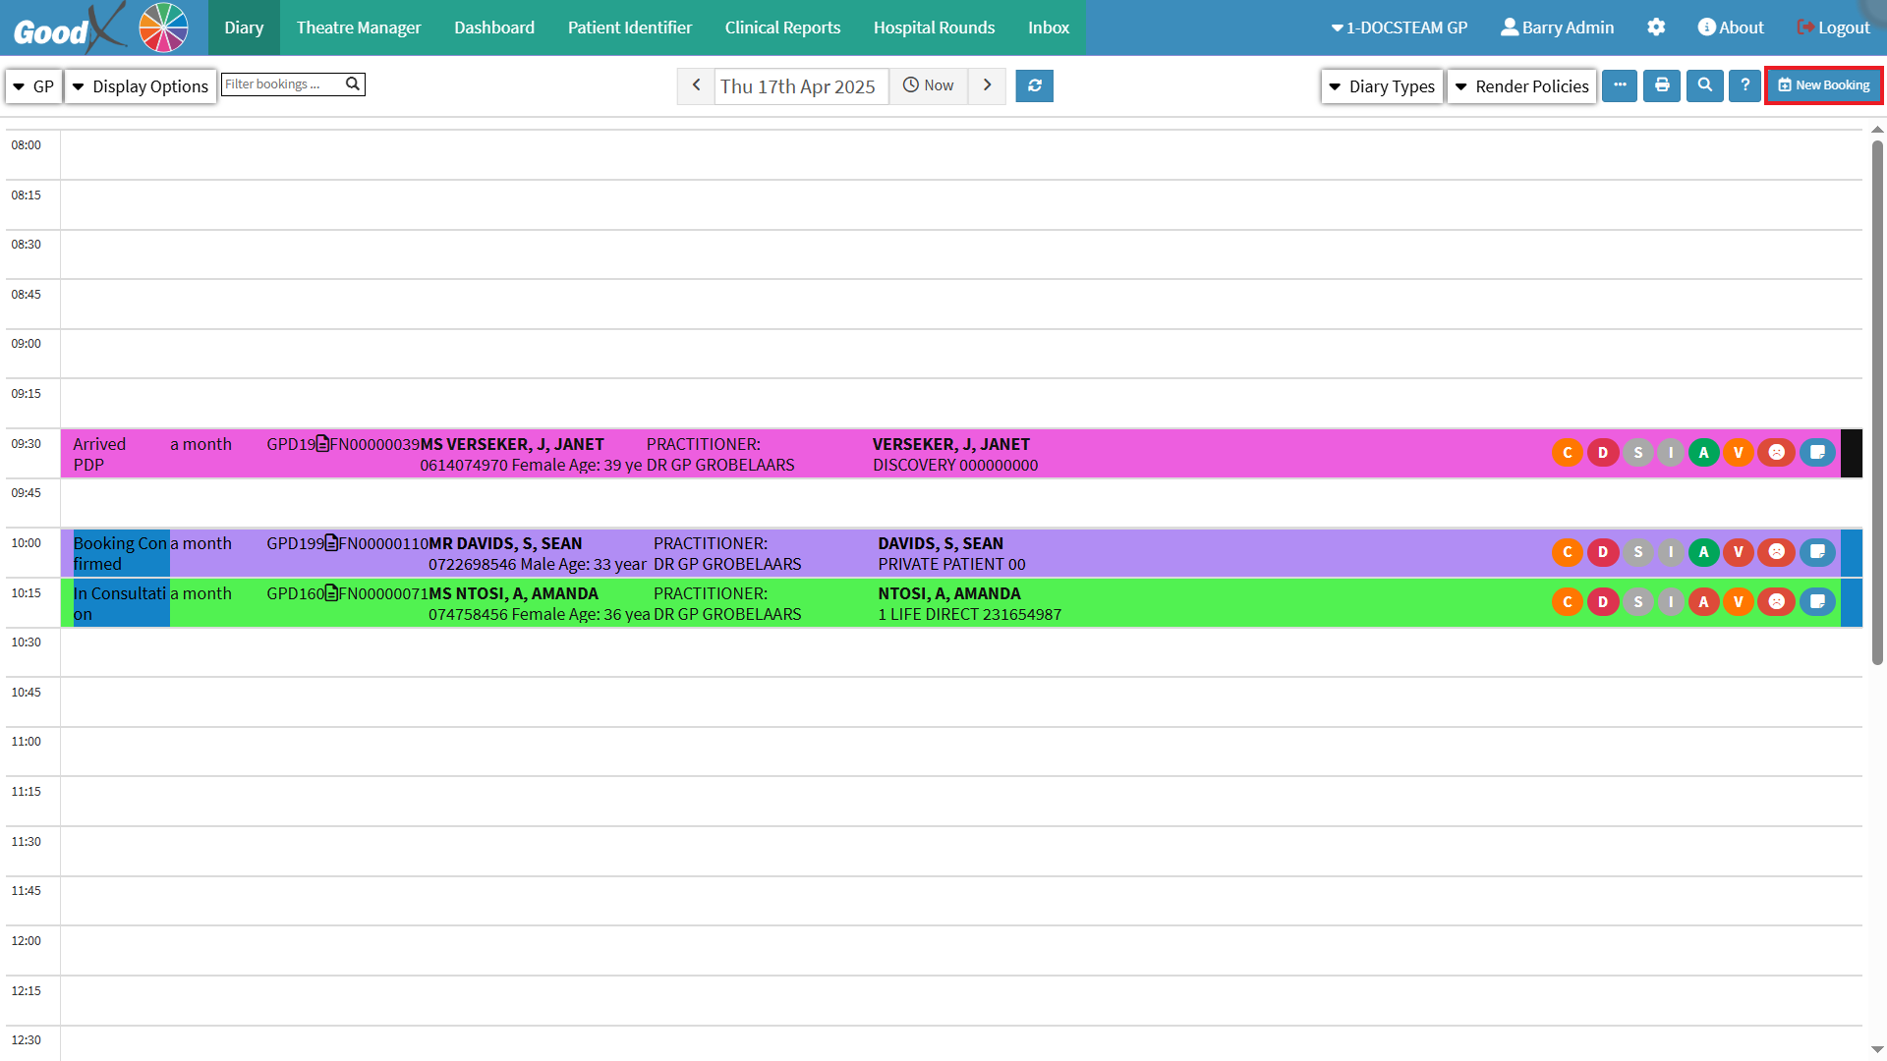1887x1061 pixels.
Task: Click the question mark help icon
Action: tap(1744, 85)
